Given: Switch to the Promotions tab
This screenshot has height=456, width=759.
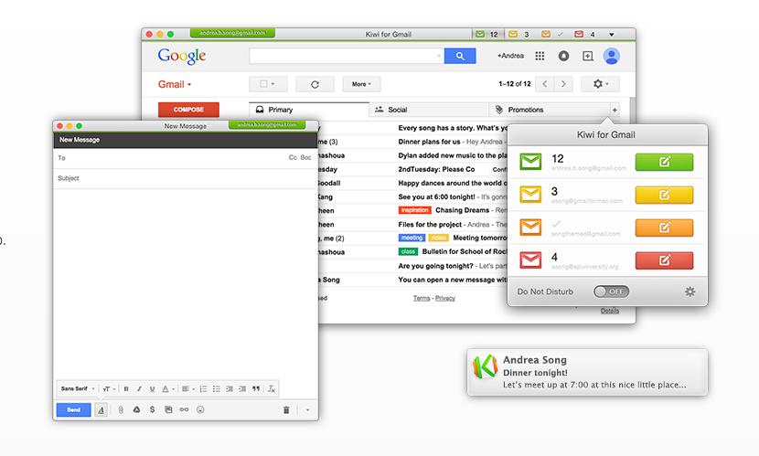Looking at the screenshot, I should coord(549,110).
